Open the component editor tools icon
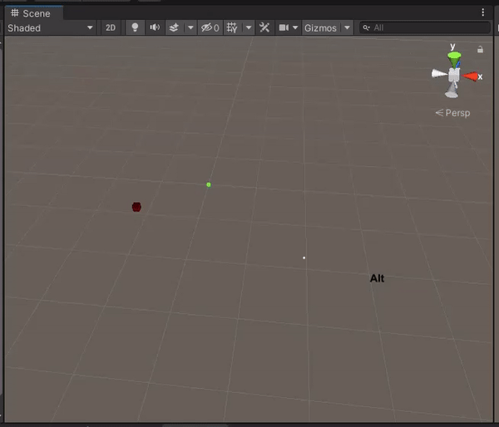The image size is (499, 427). 264,28
